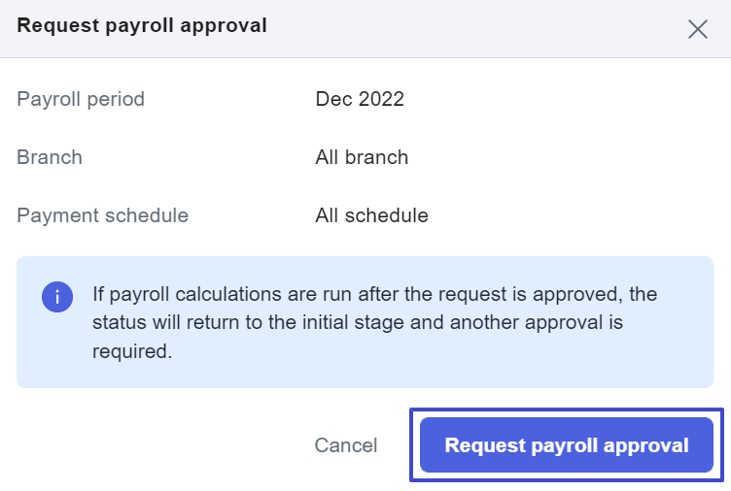The height and width of the screenshot is (491, 731).
Task: Close the Request payroll approval dialog
Action: (x=697, y=29)
